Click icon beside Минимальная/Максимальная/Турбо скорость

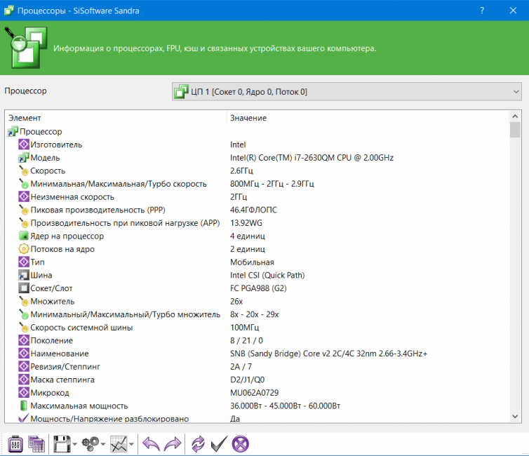(x=24, y=184)
